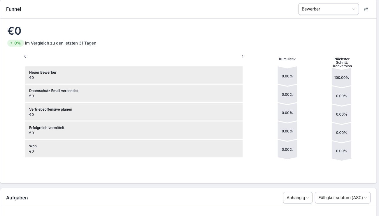Select the Vertriebsoffensive planen funnel stage

pos(134,112)
